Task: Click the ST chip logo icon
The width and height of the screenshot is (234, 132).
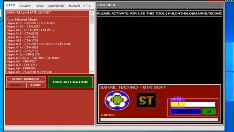Action: pyautogui.click(x=146, y=100)
